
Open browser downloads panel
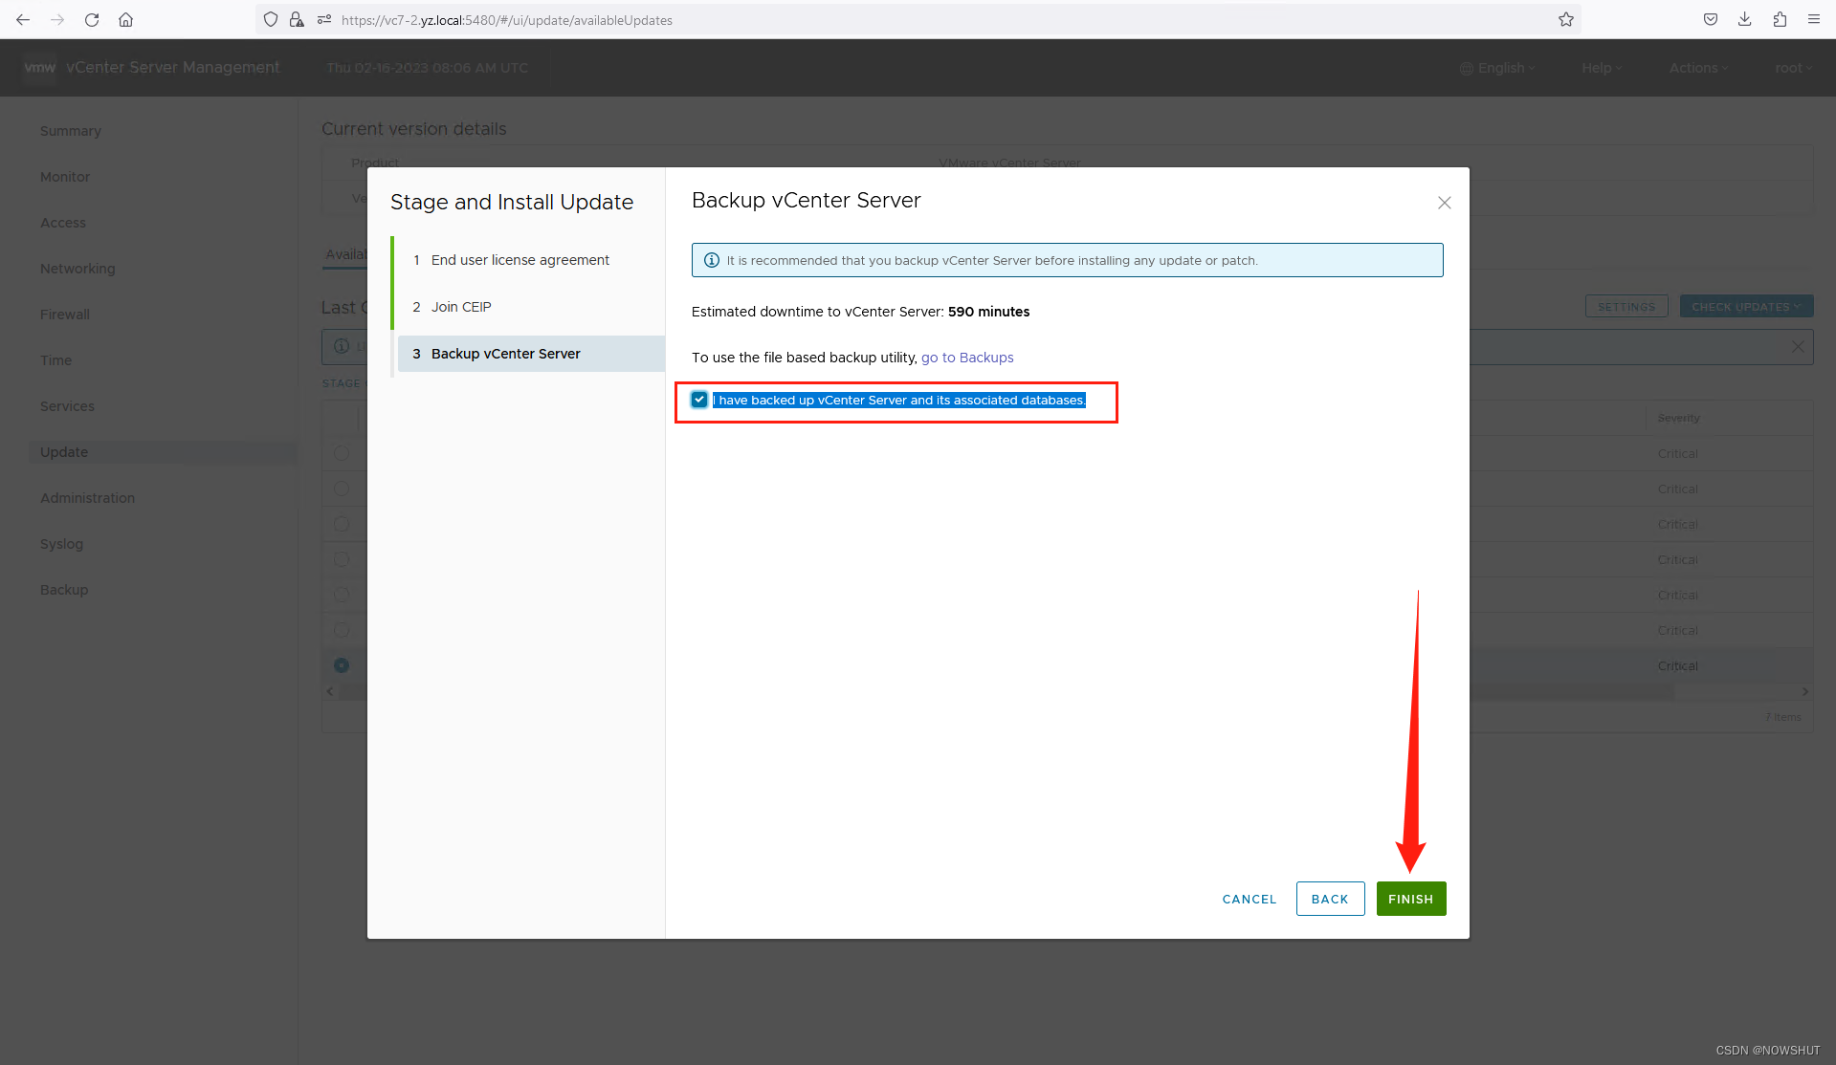[1744, 18]
